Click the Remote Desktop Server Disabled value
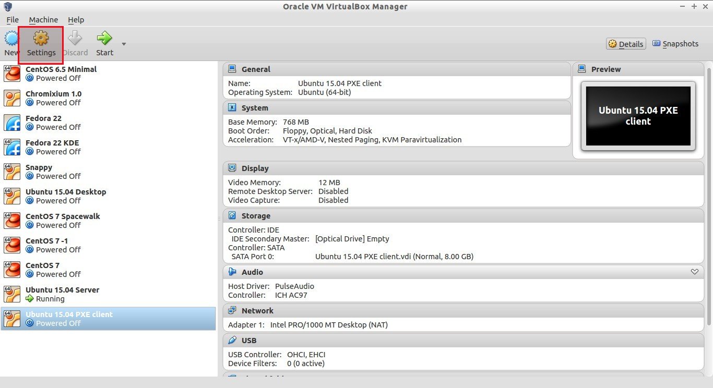The image size is (713, 388). tap(334, 191)
